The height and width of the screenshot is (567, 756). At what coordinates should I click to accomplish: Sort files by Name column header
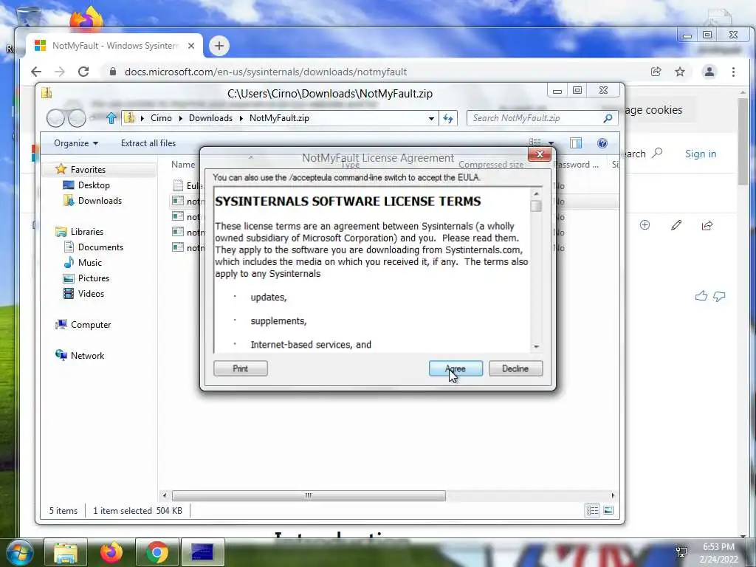[x=183, y=165]
